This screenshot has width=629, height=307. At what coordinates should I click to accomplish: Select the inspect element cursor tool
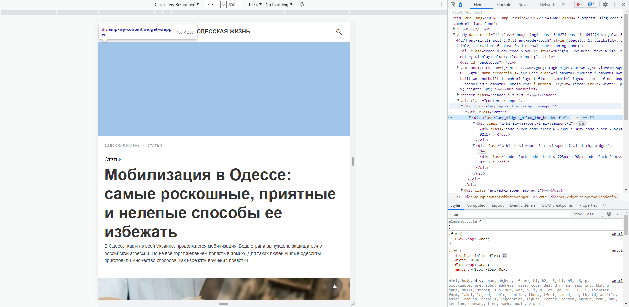coord(453,4)
